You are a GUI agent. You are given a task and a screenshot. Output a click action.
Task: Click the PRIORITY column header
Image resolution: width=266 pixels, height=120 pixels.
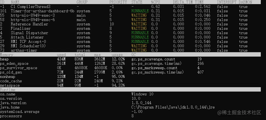point(118,2)
